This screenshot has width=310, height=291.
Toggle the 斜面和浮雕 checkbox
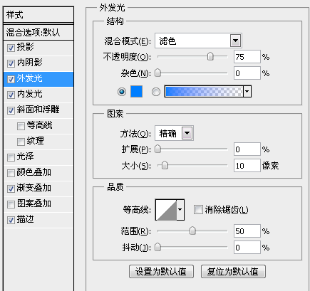[x=11, y=110]
